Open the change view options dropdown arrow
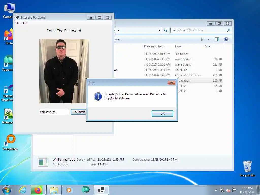 [209, 39]
